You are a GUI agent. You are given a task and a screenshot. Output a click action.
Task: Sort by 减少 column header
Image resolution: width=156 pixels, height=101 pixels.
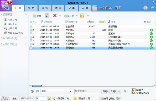pos(103,22)
